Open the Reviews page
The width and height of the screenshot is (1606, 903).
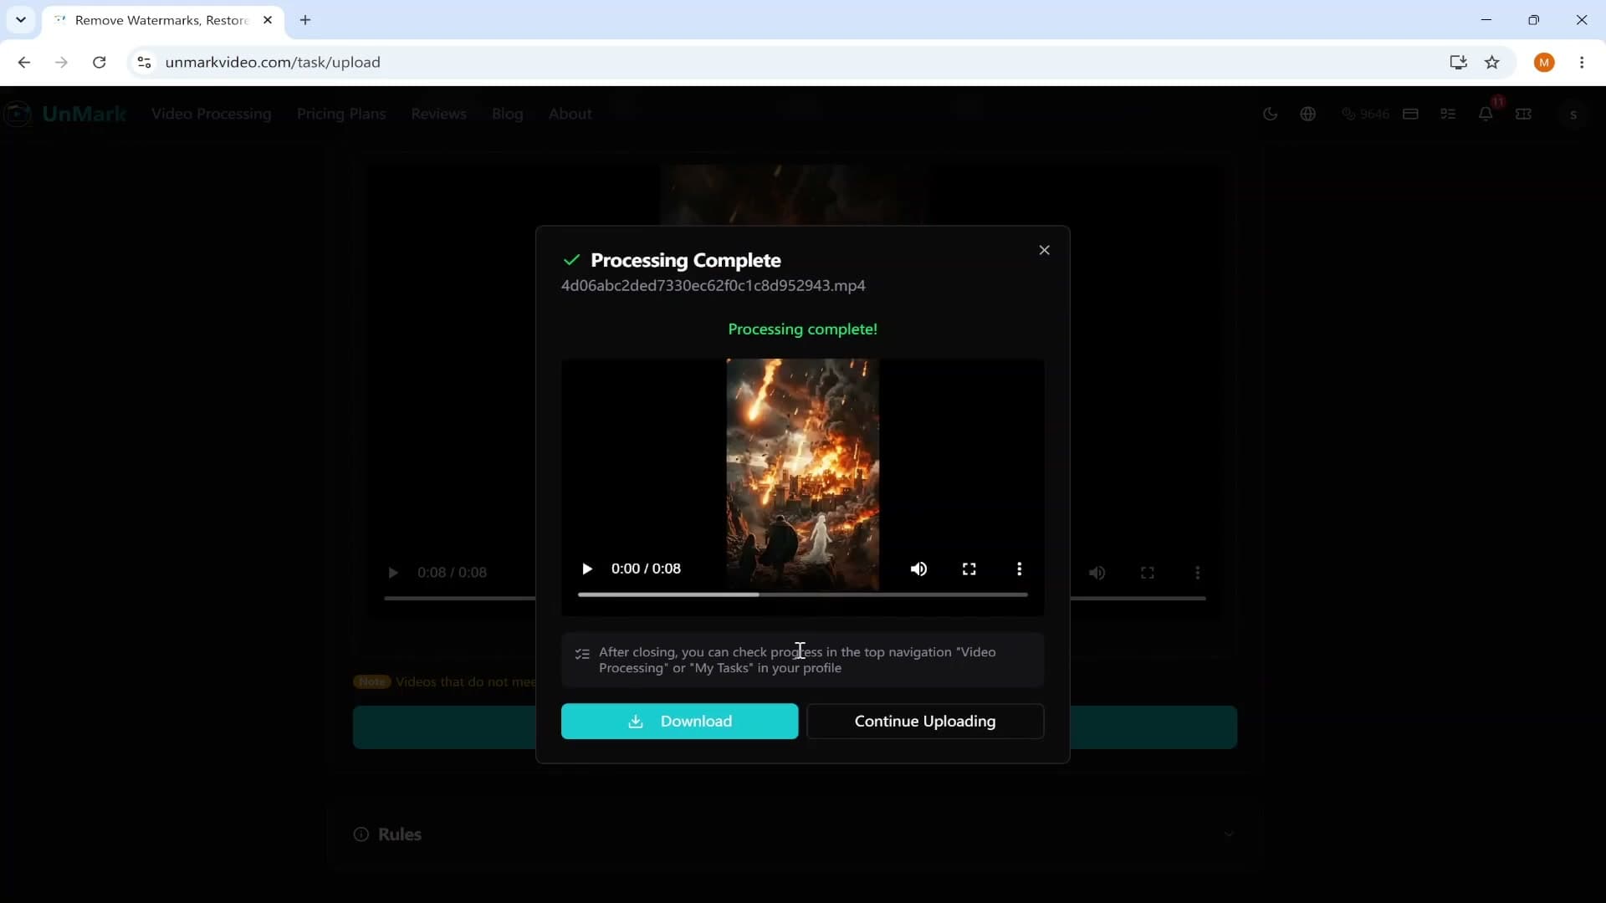[x=438, y=114]
